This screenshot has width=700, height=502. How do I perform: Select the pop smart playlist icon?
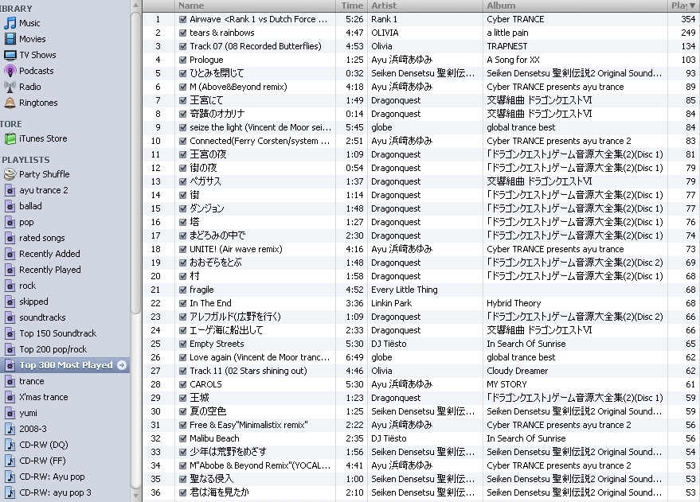10,222
